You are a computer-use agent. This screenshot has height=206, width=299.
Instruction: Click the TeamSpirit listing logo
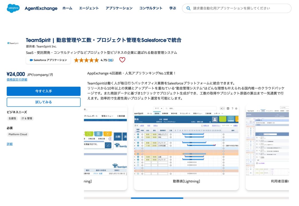[x=13, y=43]
